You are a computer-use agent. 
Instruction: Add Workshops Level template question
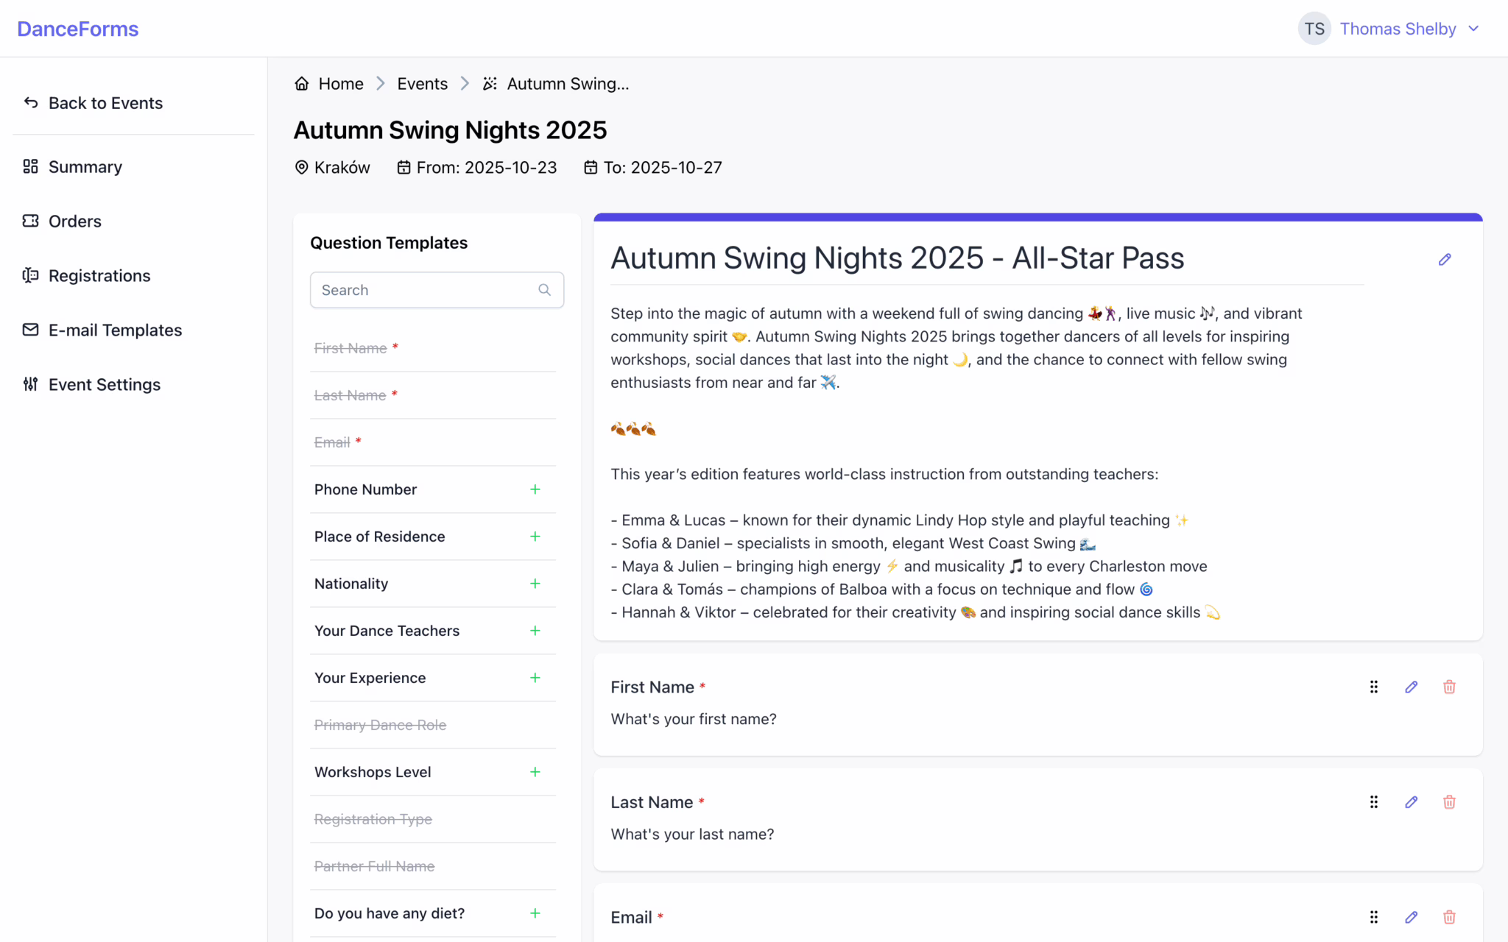click(x=535, y=772)
